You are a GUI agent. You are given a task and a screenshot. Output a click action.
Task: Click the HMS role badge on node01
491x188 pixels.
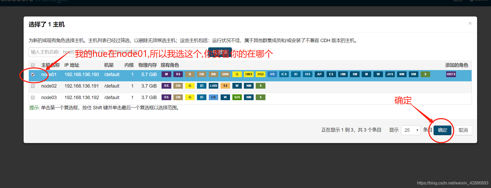pyautogui.click(x=249, y=74)
